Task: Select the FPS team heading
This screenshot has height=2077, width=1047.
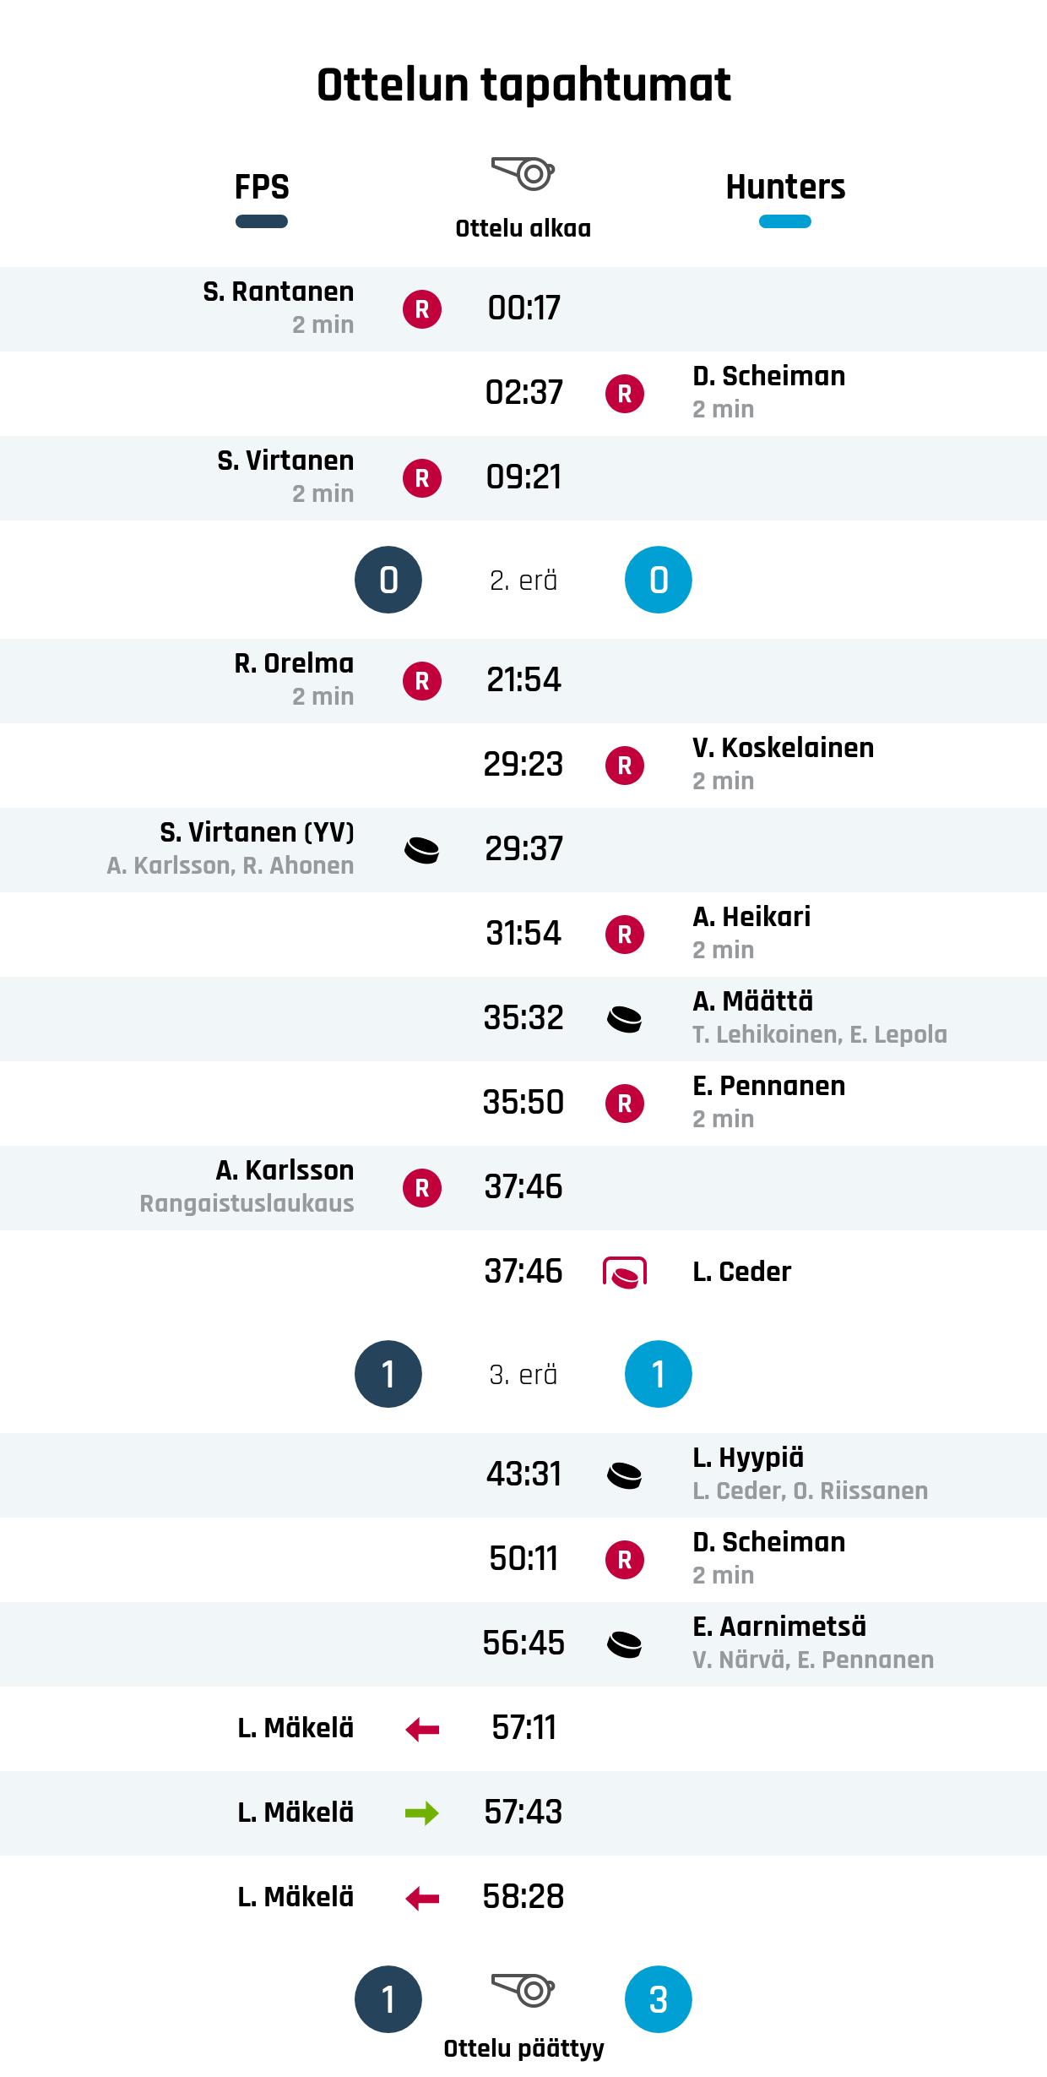Action: coord(262,187)
